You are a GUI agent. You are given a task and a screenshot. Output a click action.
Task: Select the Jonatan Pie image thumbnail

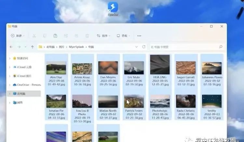coord(56,101)
